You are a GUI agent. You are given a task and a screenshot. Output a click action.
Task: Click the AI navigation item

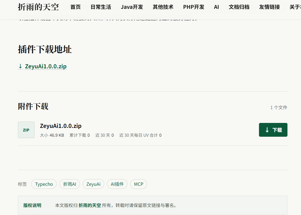[216, 7]
